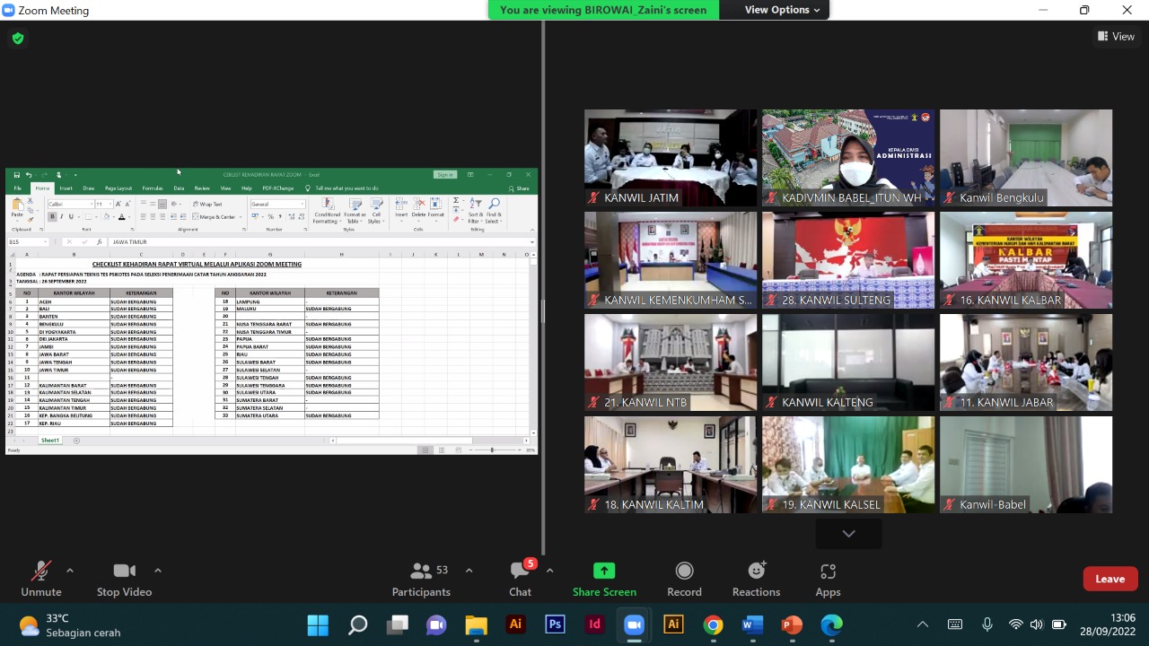Show next page of video gallery
Viewport: 1149px width, 646px height.
848,534
